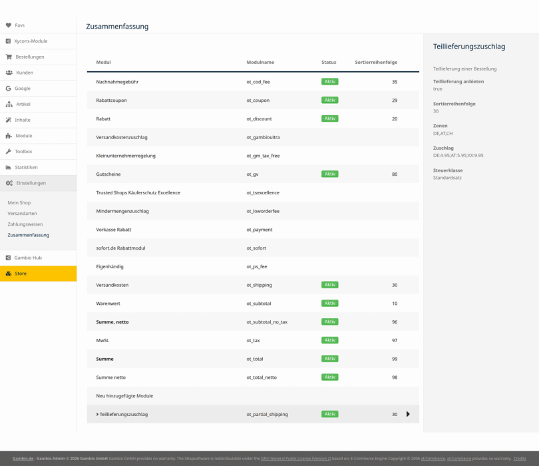Select the Rabattcoupon module row
This screenshot has width=539, height=466.
253,101
